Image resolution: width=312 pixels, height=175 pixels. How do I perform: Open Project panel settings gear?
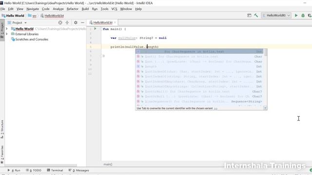[x=76, y=23]
